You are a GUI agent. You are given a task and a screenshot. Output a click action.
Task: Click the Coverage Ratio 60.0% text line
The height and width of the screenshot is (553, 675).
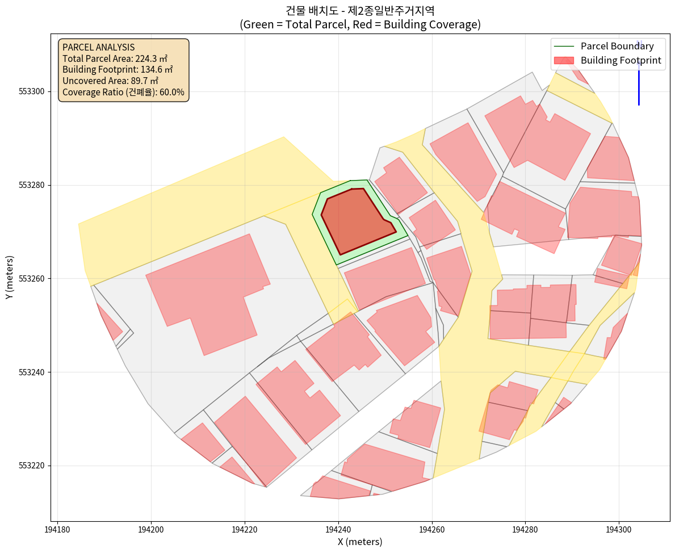click(x=123, y=92)
